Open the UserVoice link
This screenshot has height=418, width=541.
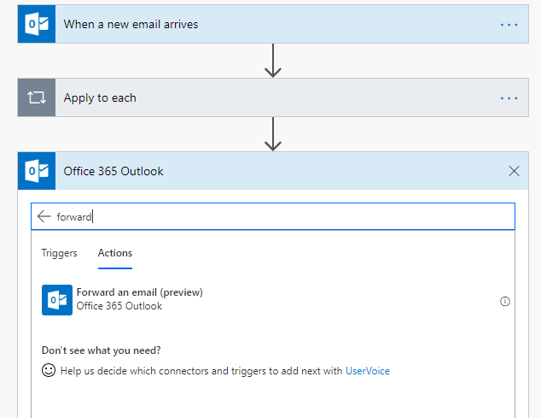pos(367,371)
